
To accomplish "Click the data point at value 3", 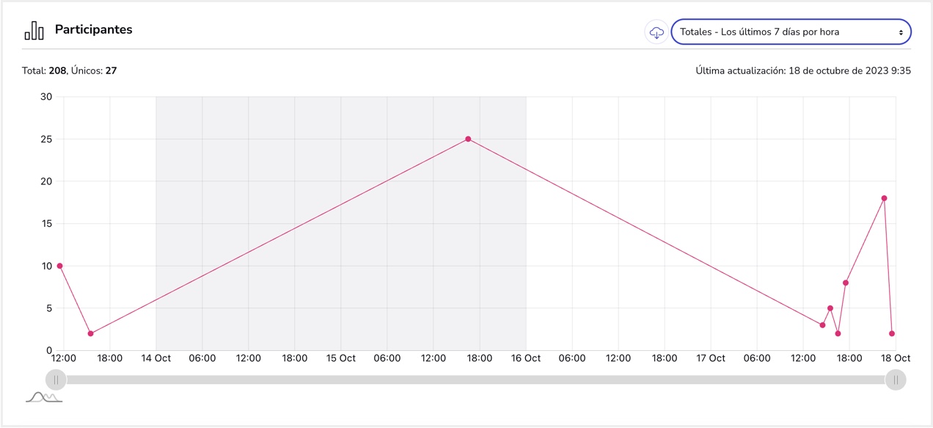I will (x=822, y=325).
